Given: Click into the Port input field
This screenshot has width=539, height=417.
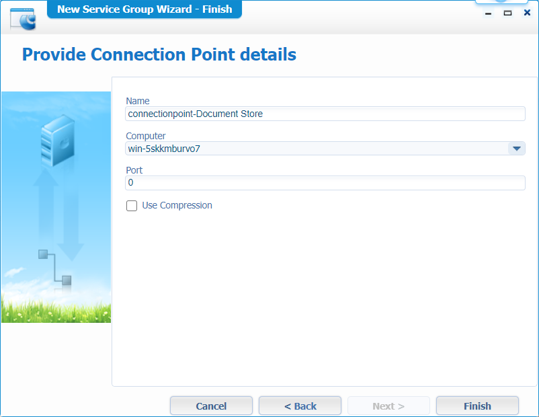Looking at the screenshot, I should (325, 183).
